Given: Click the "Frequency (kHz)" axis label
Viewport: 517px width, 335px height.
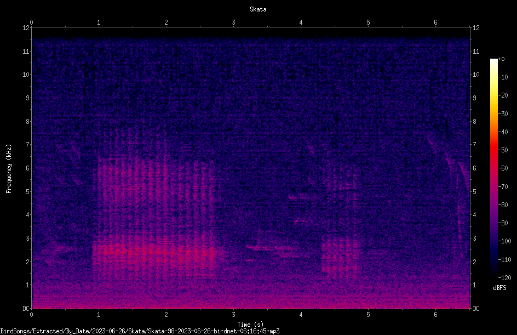Looking at the screenshot, I should pyautogui.click(x=9, y=169).
